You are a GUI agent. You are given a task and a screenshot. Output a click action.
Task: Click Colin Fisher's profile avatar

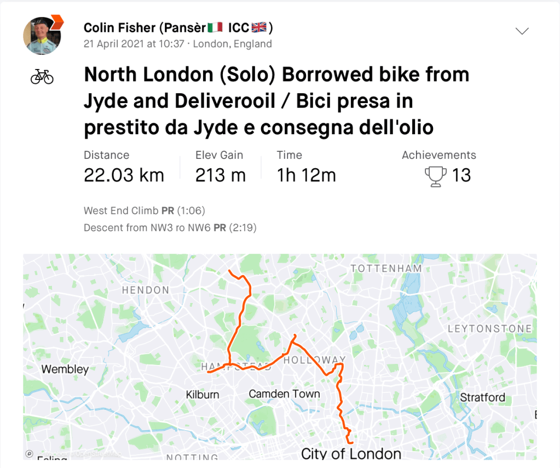coord(42,37)
